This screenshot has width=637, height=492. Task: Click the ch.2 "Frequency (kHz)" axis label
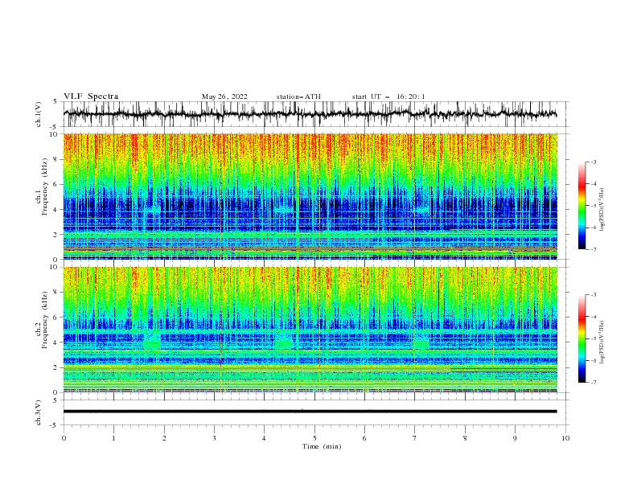point(45,320)
